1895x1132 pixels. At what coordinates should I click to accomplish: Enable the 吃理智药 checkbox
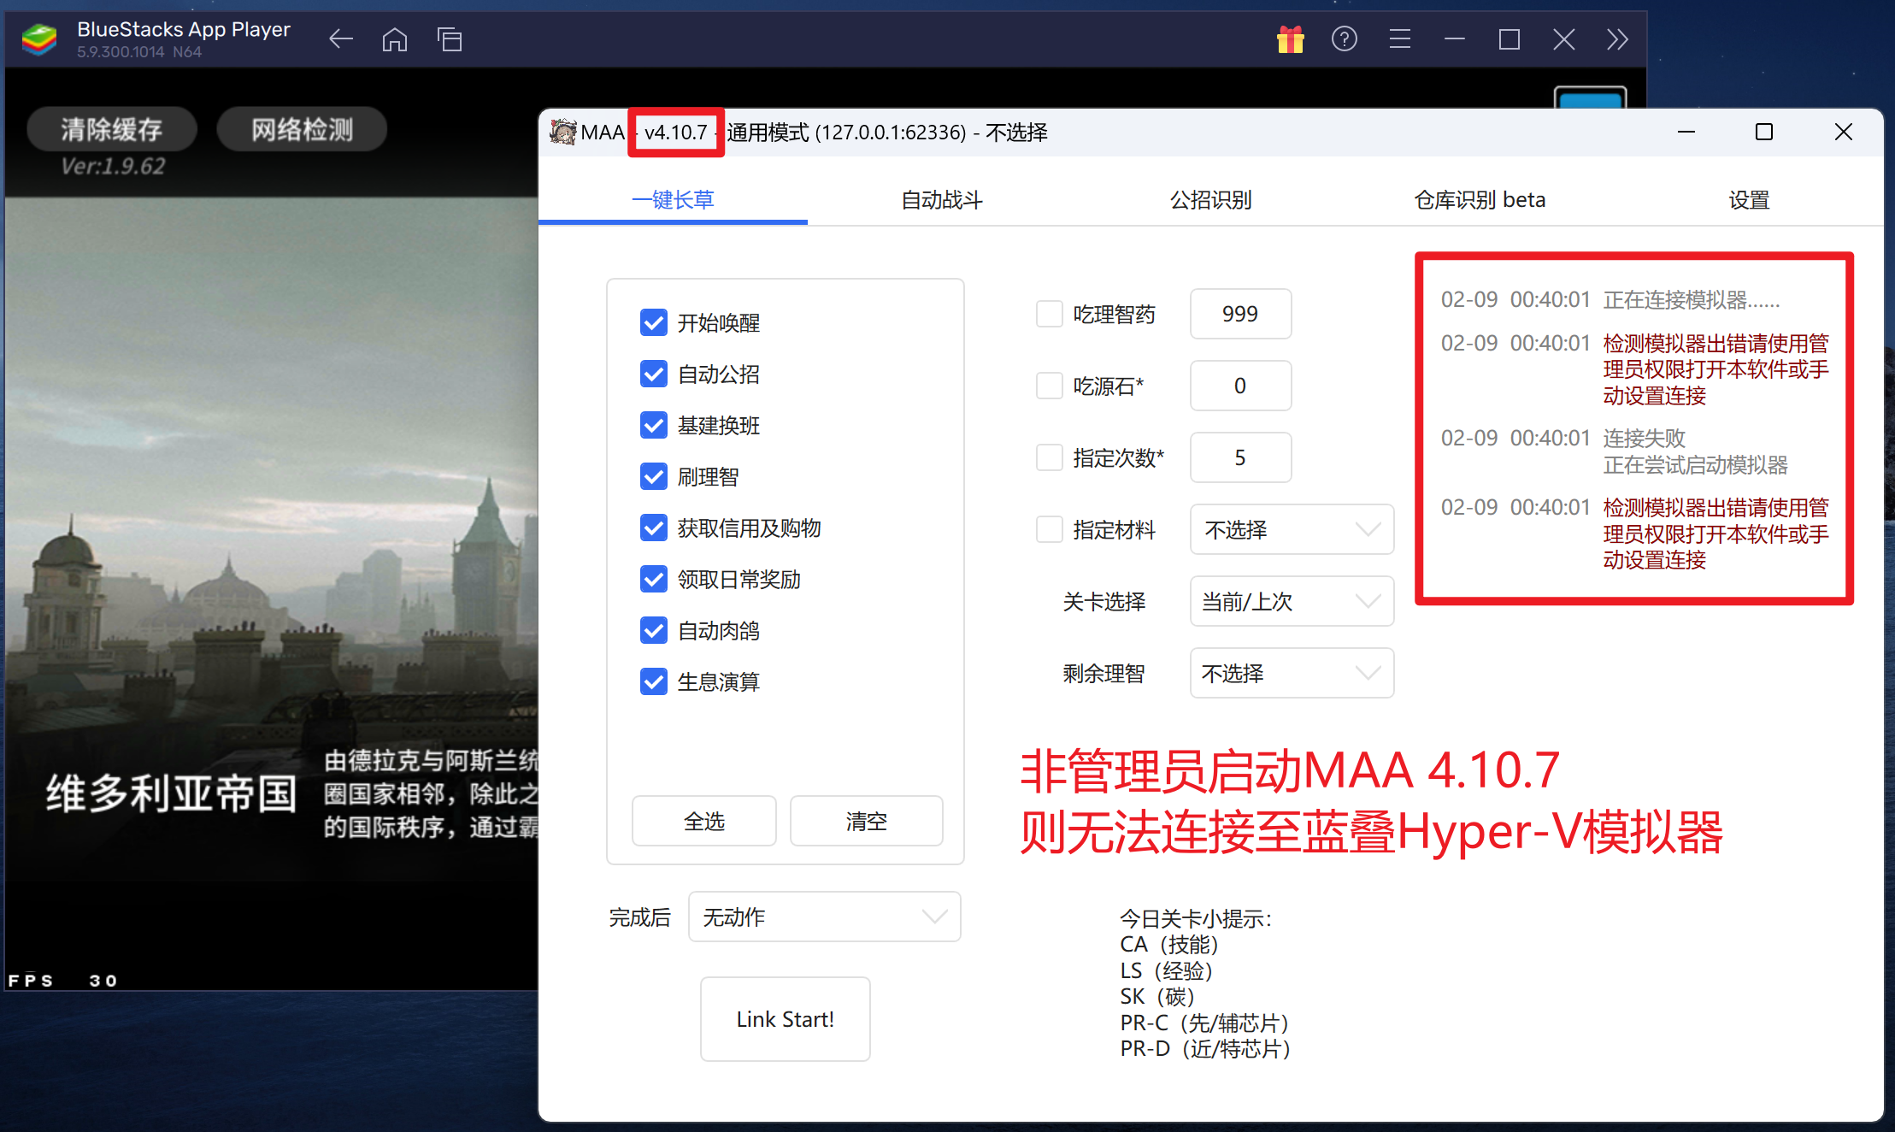pyautogui.click(x=1049, y=314)
